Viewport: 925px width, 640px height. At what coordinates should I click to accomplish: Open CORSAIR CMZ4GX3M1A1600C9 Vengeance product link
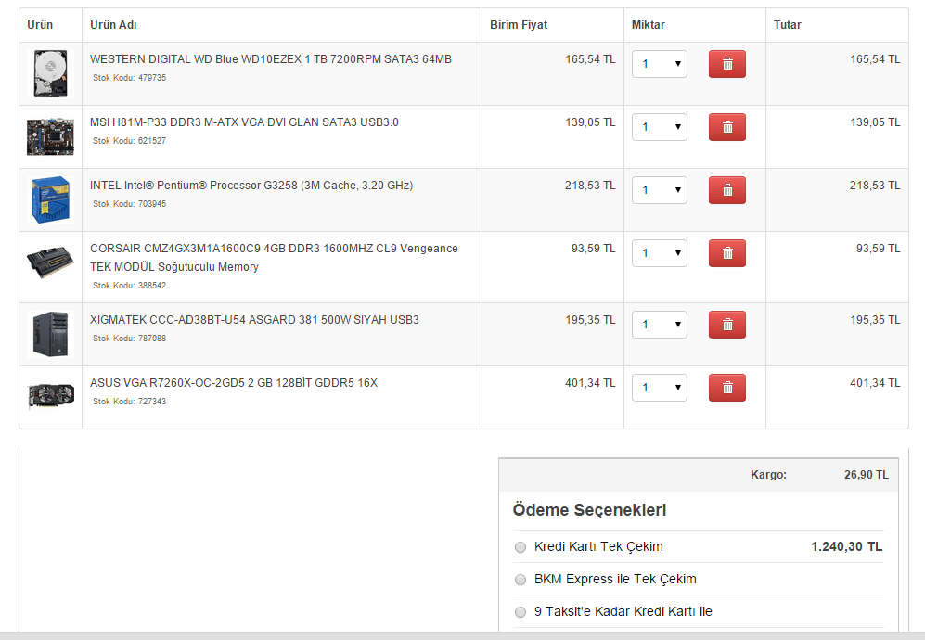[274, 258]
